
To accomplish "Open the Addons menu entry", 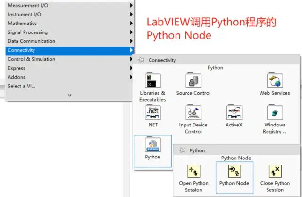I will [69, 77].
